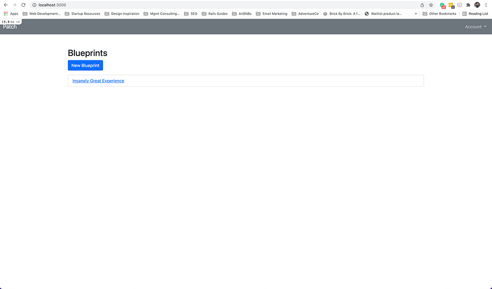Click the 19.8 ms profiler badge
Viewport: 492px width, 289px height.
click(10, 22)
